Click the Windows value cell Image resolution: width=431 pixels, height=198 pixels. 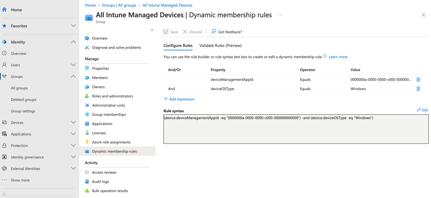(x=358, y=89)
